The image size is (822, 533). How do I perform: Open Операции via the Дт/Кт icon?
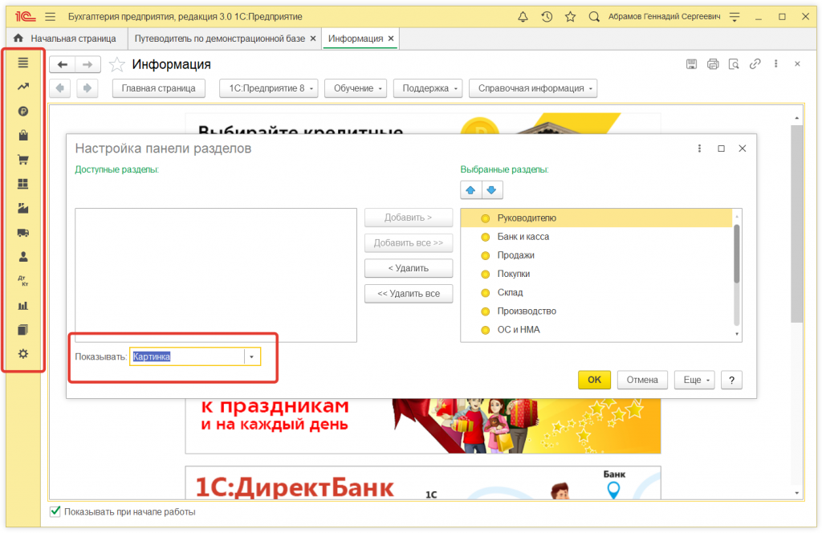pos(23,280)
